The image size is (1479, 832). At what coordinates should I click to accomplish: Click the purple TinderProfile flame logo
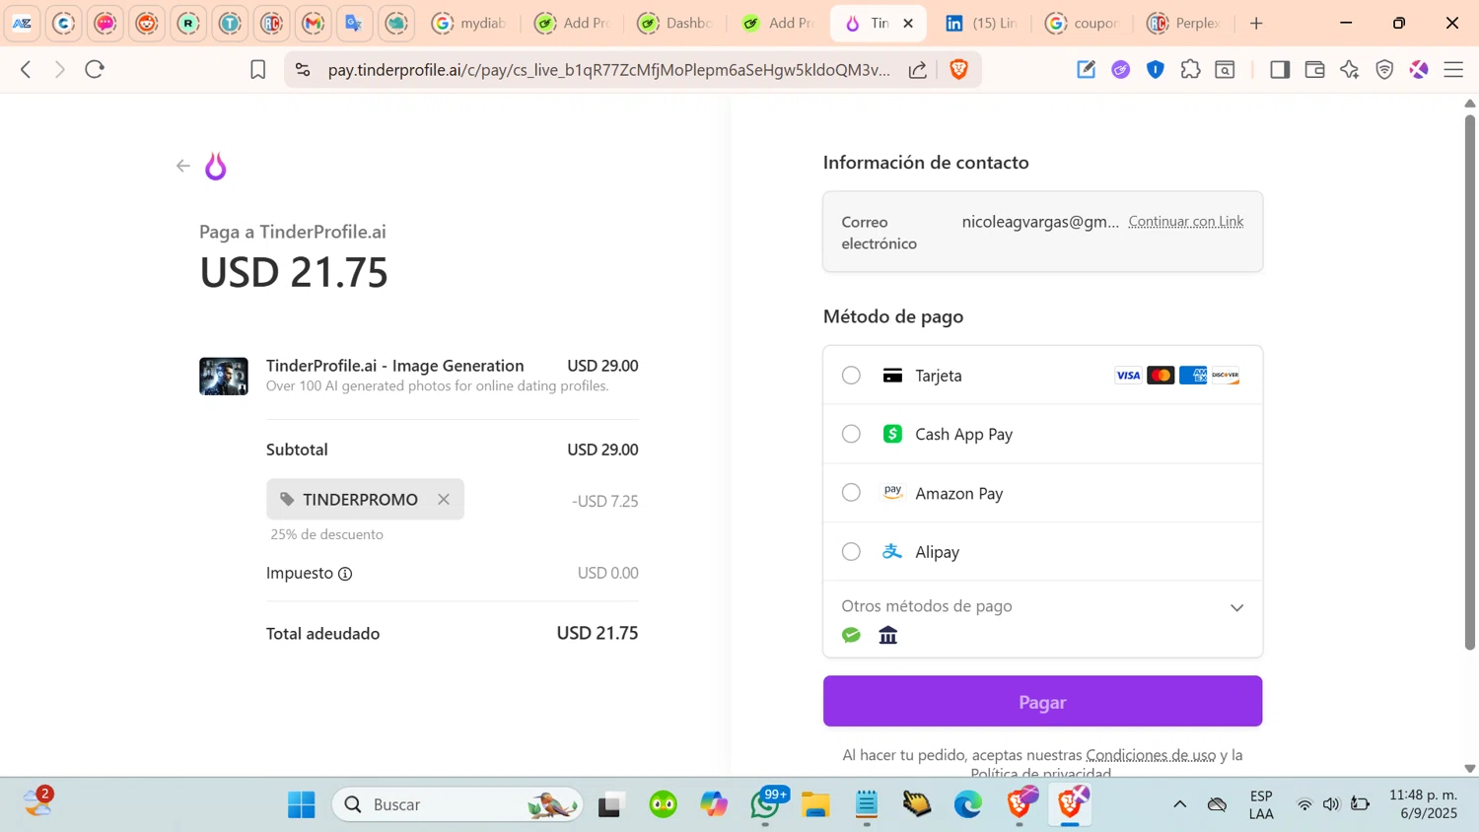(216, 167)
